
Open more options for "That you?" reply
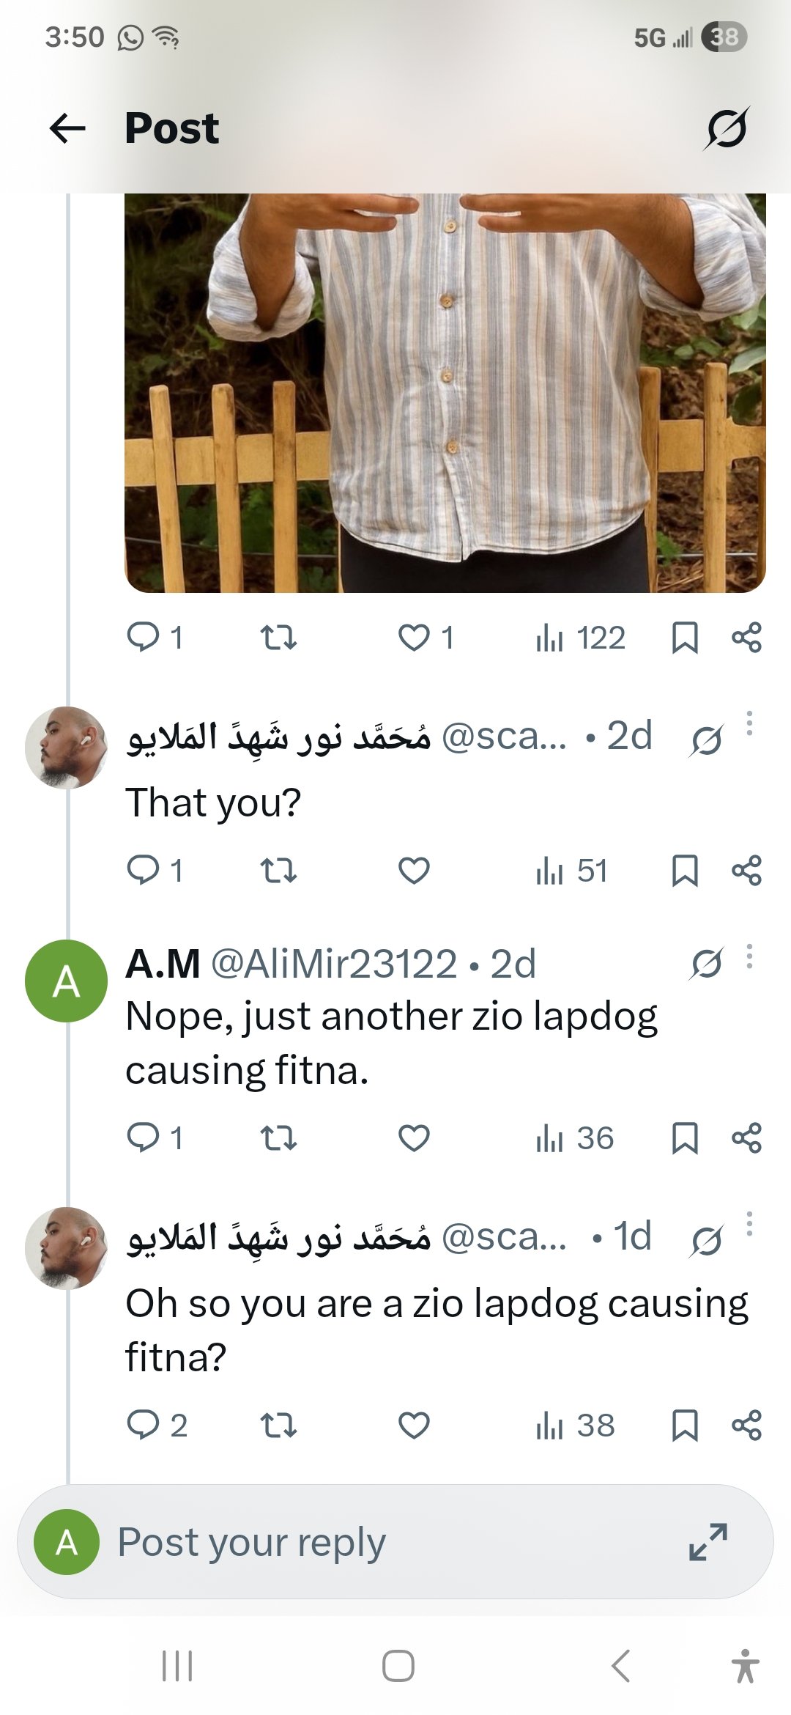click(x=749, y=723)
